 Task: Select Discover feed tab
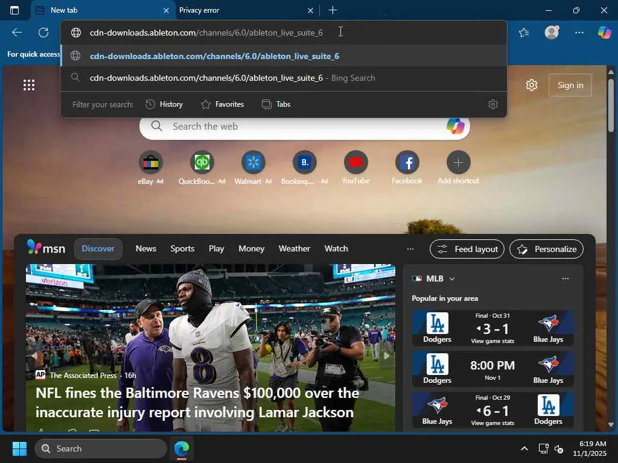click(x=98, y=249)
